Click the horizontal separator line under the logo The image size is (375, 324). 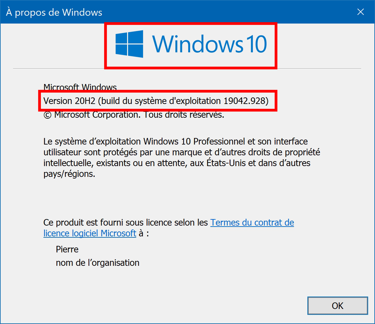point(187,68)
